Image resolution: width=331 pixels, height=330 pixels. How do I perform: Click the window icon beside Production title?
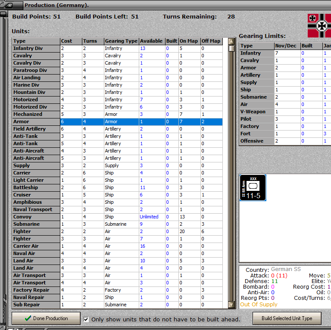click(9, 5)
